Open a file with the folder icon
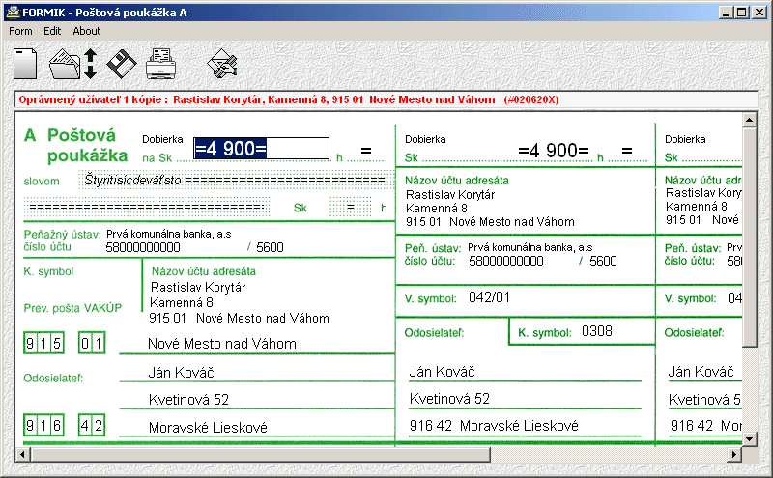 coord(66,64)
